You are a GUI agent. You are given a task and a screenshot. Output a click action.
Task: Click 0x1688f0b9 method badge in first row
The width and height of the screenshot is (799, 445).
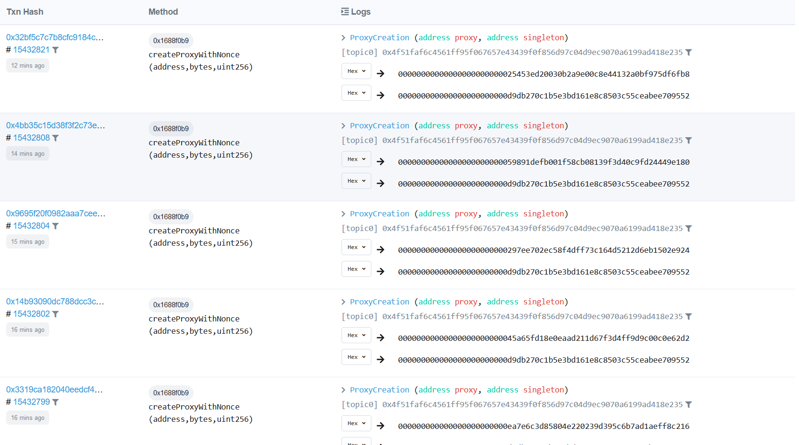pyautogui.click(x=171, y=41)
